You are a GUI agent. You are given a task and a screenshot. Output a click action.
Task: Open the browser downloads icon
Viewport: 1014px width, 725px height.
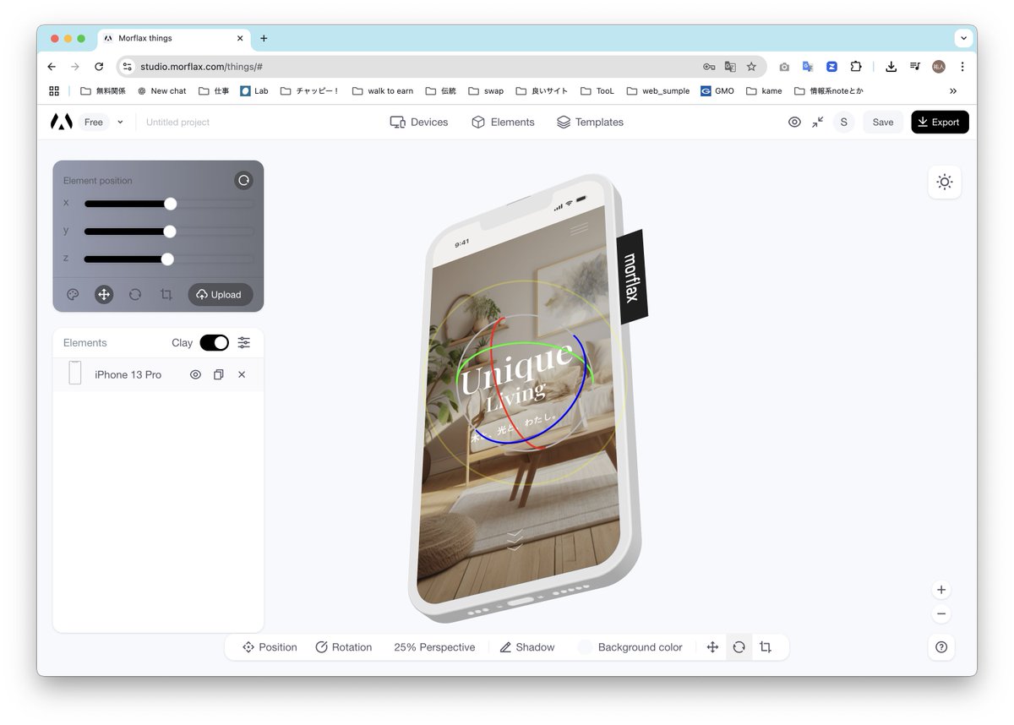pyautogui.click(x=891, y=67)
